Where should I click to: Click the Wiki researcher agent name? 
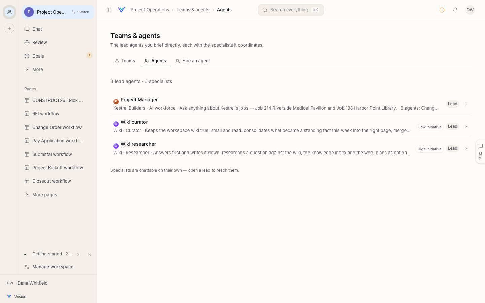(x=138, y=144)
